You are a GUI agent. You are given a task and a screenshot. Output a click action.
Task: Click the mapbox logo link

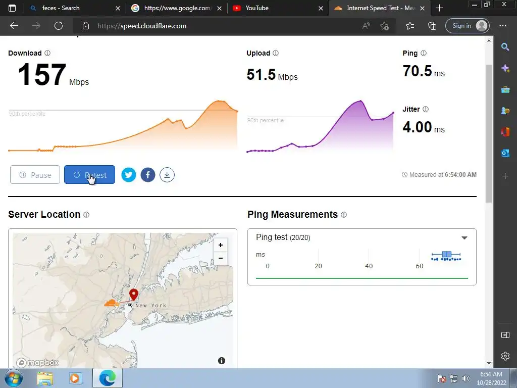(x=37, y=363)
